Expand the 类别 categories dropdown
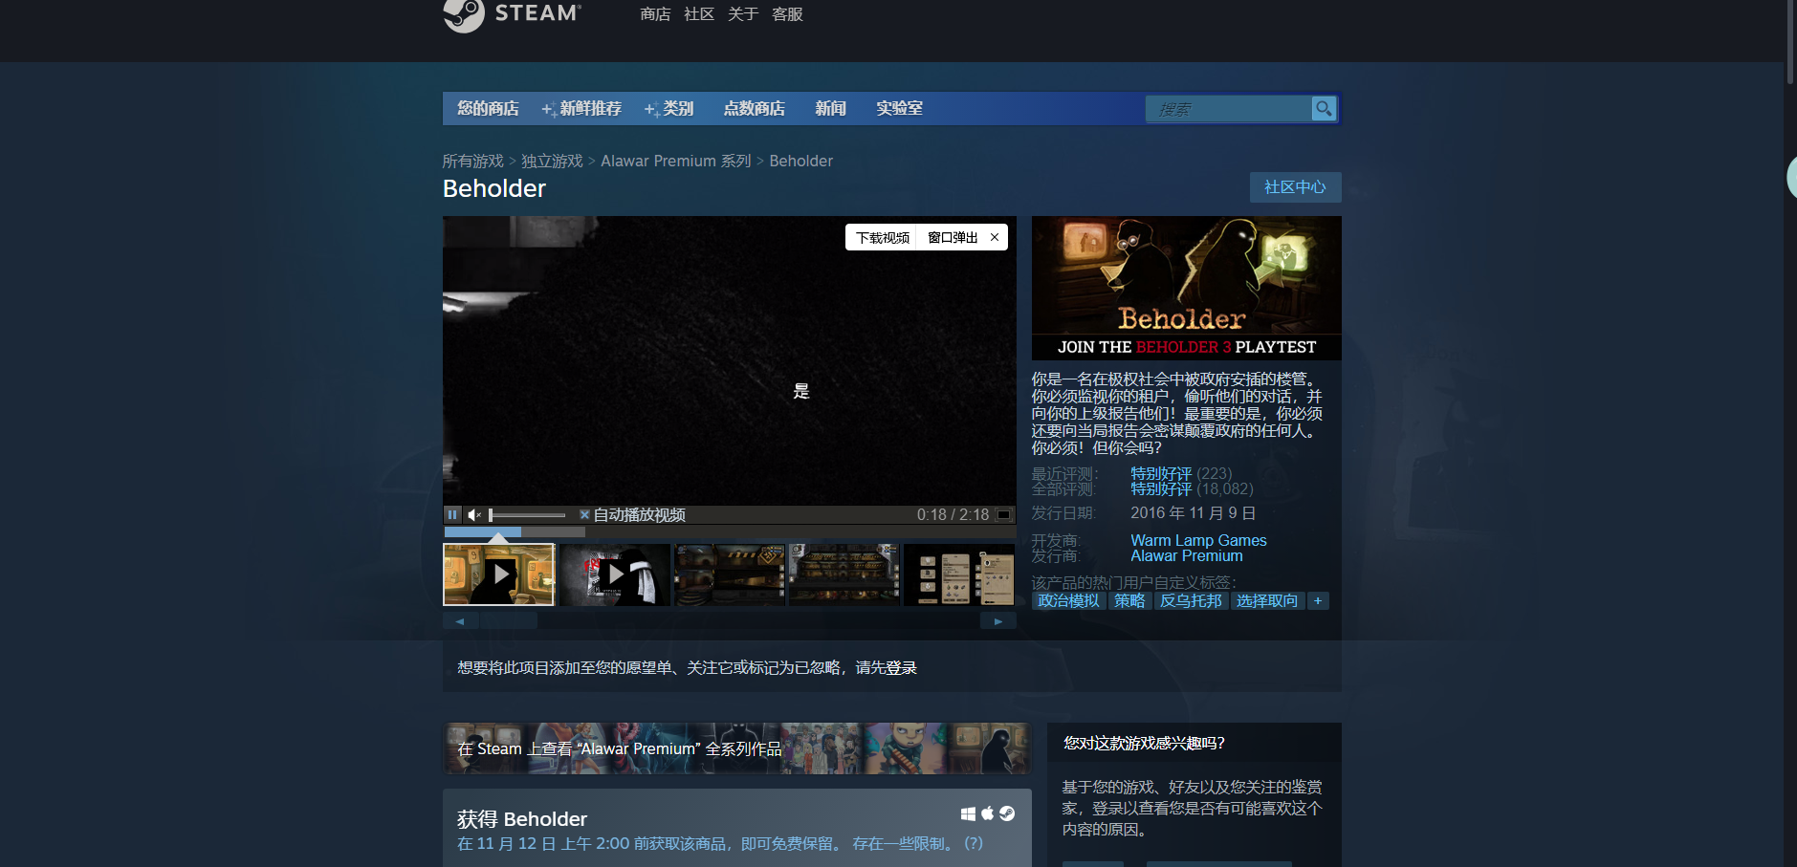Viewport: 1797px width, 867px height. (669, 109)
